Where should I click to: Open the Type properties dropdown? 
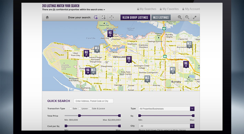tap(166, 109)
